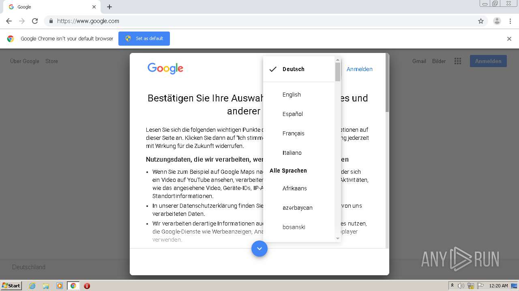Bookmark this page with star icon
This screenshot has width=519, height=291.
click(x=481, y=21)
